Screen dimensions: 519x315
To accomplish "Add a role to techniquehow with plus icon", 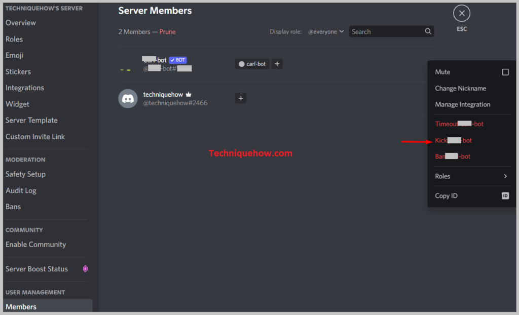I will pos(241,98).
